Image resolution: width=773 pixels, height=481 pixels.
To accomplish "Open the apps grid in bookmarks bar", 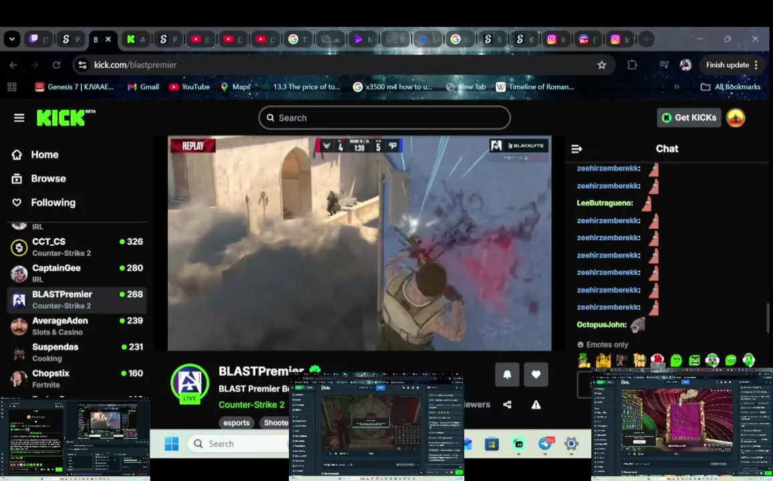I will 12,88.
